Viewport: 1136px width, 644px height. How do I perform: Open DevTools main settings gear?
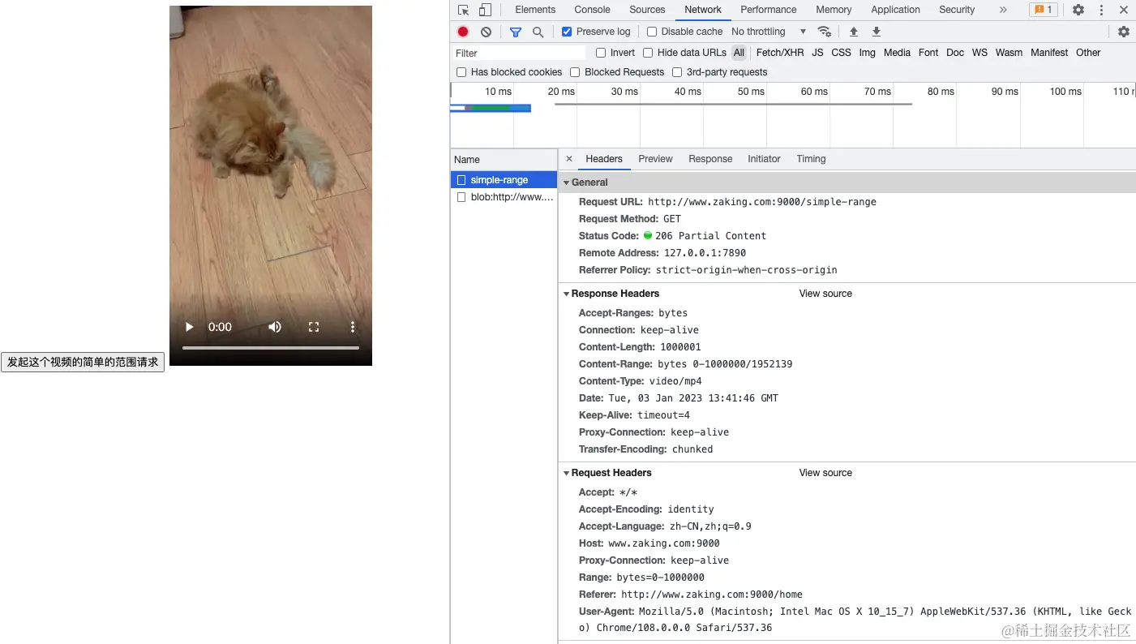[1078, 10]
